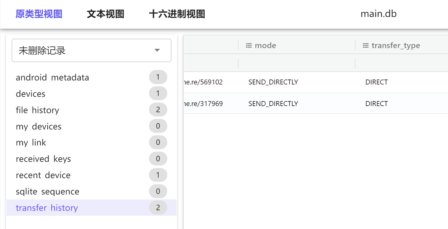The image size is (448, 229).
Task: Open the recent device table
Action: 43,175
